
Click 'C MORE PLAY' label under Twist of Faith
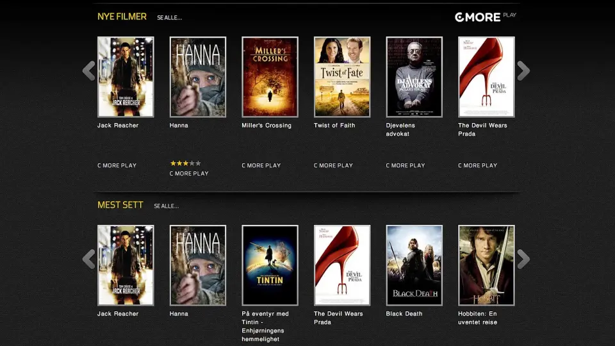[333, 165]
